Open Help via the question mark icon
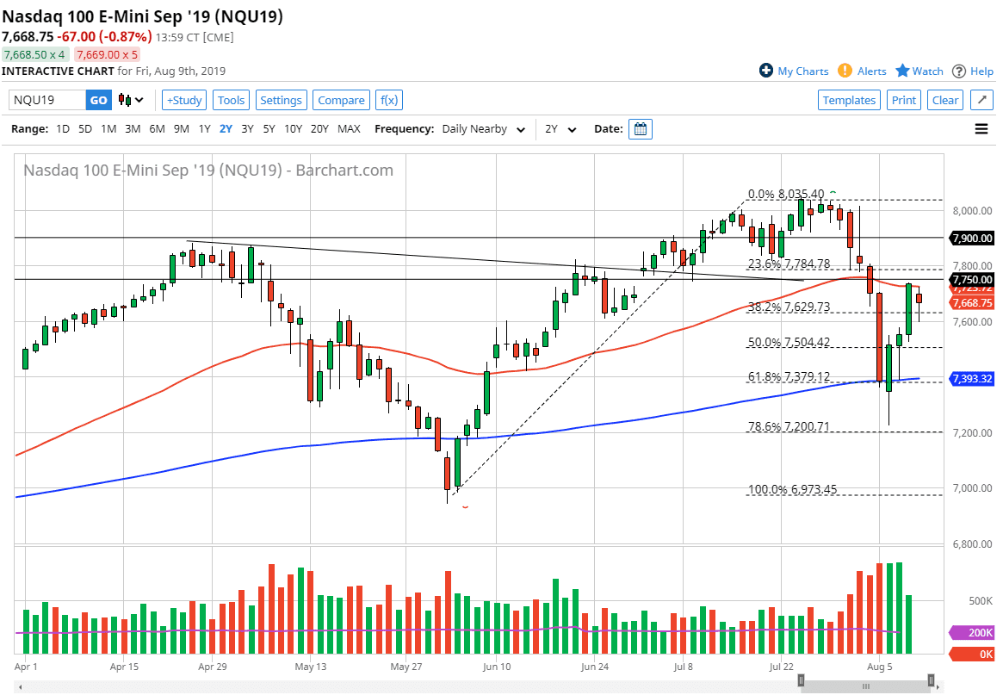1003x695 pixels. (x=957, y=71)
